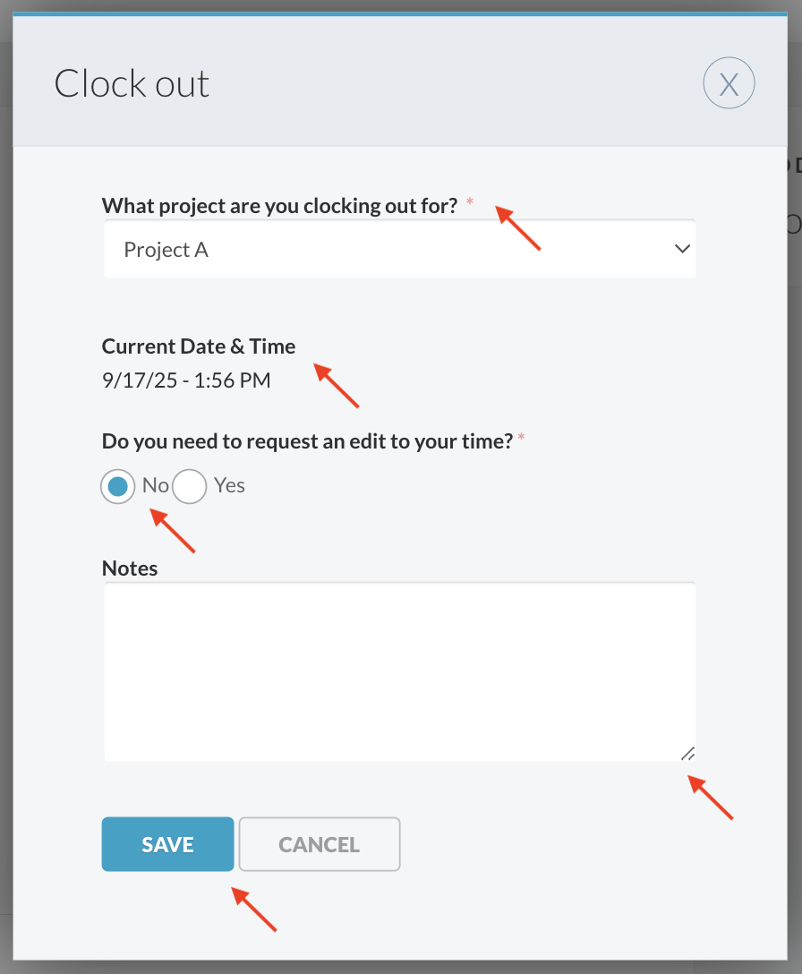Image resolution: width=802 pixels, height=974 pixels.
Task: Click the red asterisk beside project question
Action: click(x=470, y=203)
